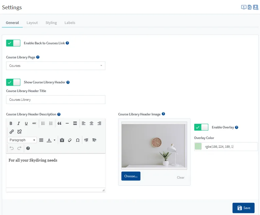Insert Read More tag icon

point(75,123)
